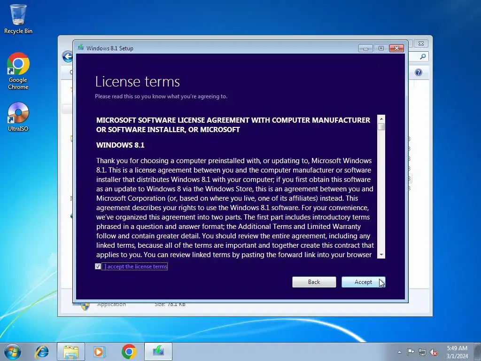The width and height of the screenshot is (481, 361).
Task: Open File Explorer from the taskbar
Action: [x=71, y=352]
